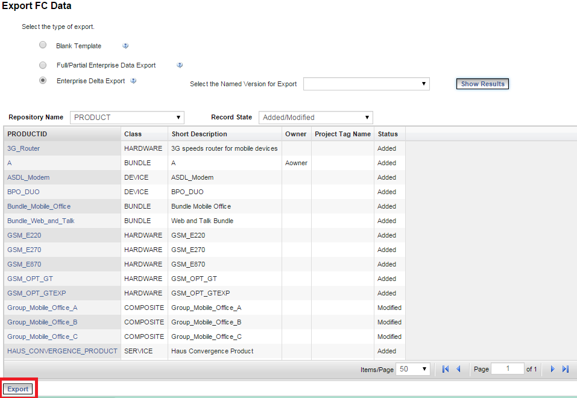The height and width of the screenshot is (398, 577).
Task: Open the GSM_E270 product link
Action: click(x=24, y=250)
